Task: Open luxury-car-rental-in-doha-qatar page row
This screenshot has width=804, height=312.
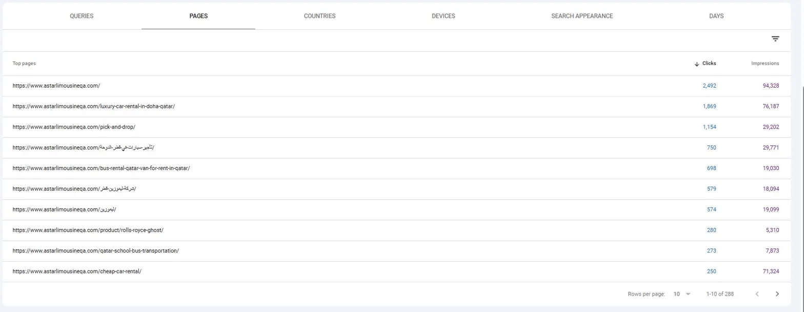Action: [396, 107]
